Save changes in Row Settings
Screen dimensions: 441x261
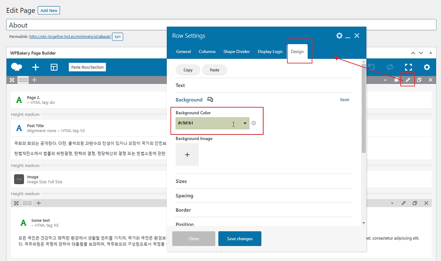(x=240, y=239)
